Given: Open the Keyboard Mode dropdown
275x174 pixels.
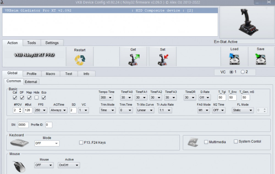Looking at the screenshot, I should (47, 143).
